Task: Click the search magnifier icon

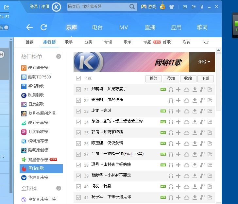Action: click(132, 7)
